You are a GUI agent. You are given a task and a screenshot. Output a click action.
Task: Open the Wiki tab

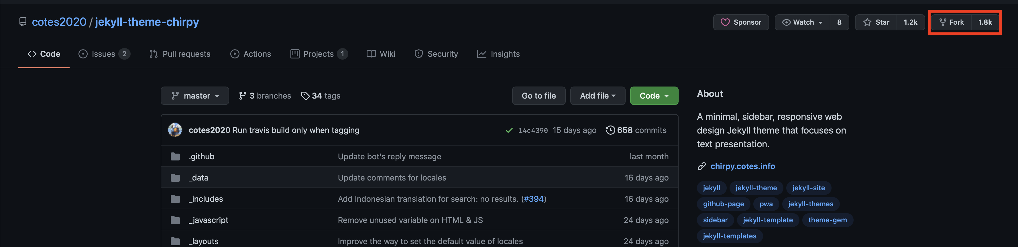tap(381, 54)
